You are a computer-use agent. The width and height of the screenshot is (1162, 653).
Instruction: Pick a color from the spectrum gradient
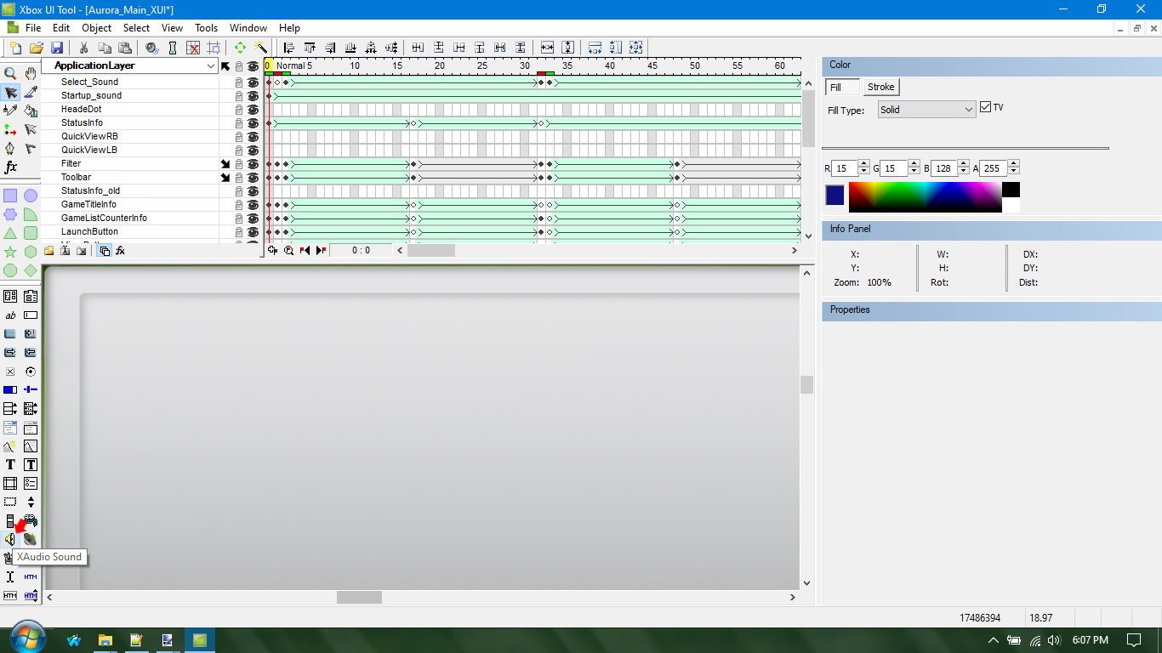pyautogui.click(x=925, y=196)
